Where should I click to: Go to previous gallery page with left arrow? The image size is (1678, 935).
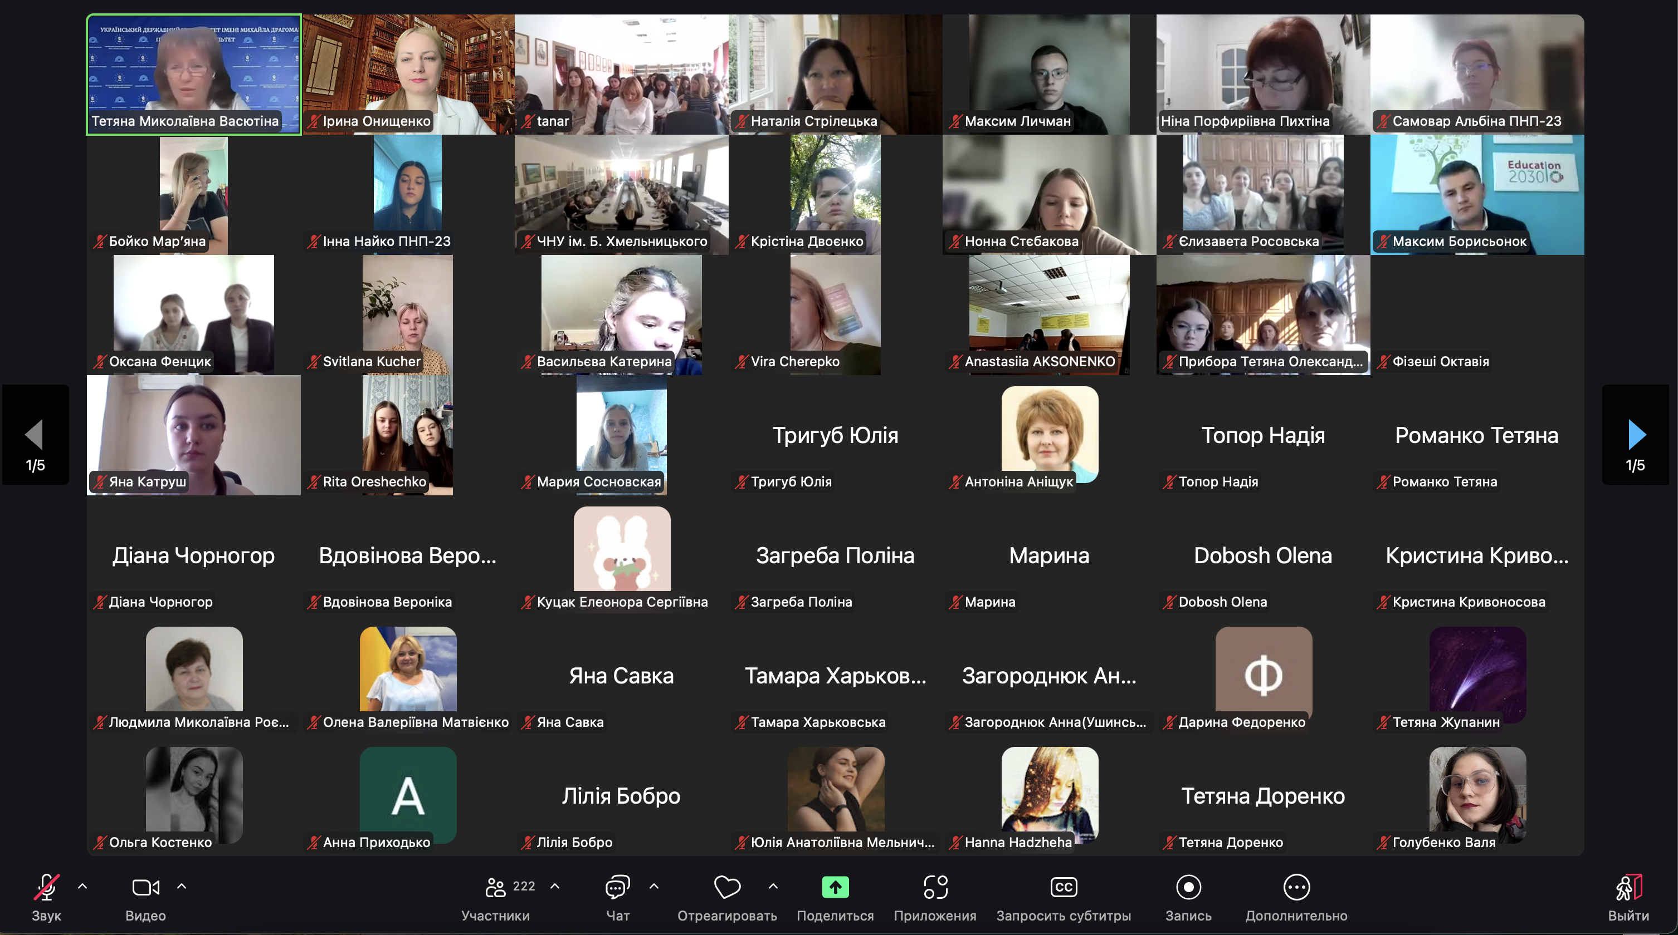click(x=35, y=435)
